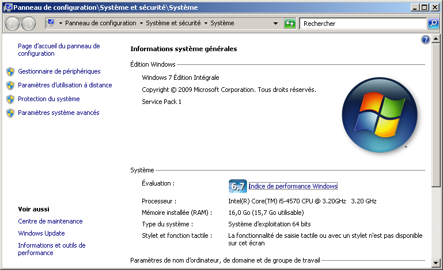The image size is (443, 270).
Task: Click the 6,7 performance score badge
Action: tap(237, 186)
